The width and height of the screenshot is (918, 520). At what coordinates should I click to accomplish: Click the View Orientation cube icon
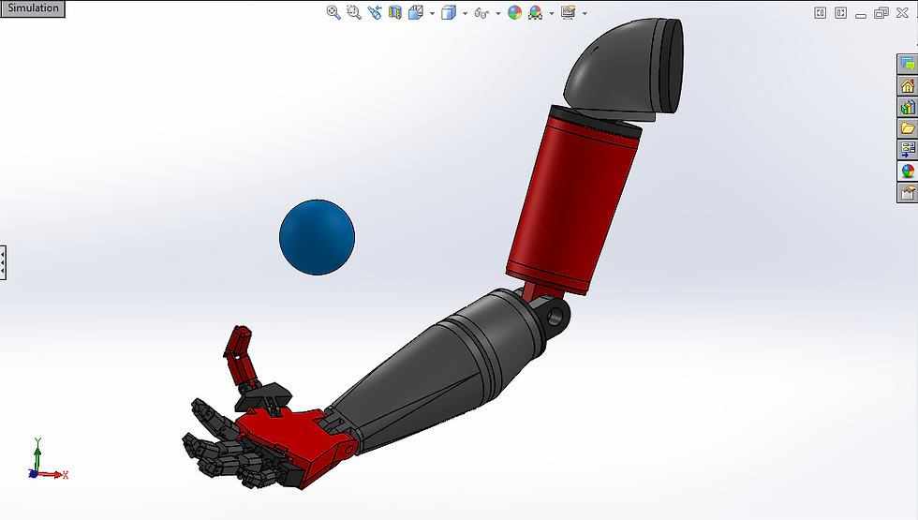click(416, 12)
